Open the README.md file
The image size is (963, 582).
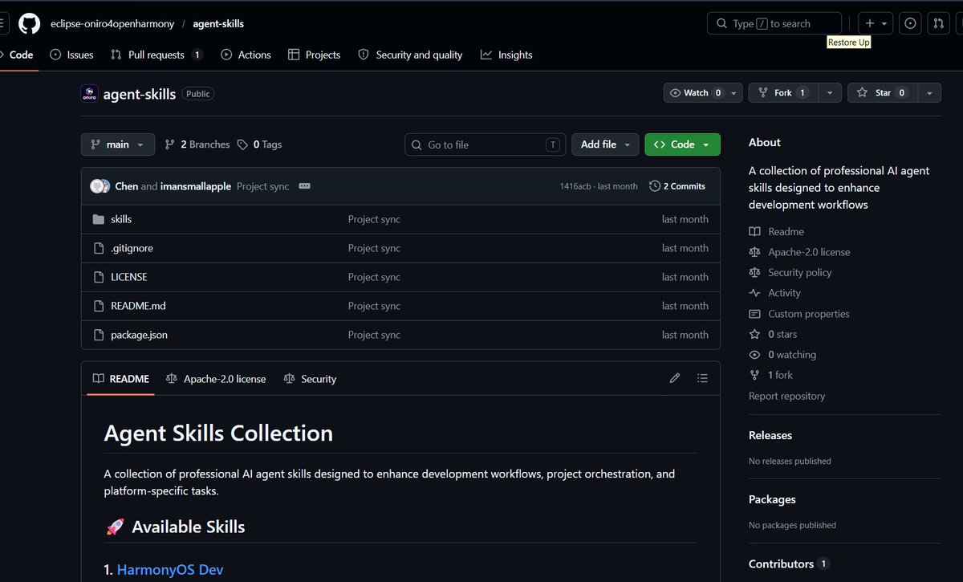point(138,306)
